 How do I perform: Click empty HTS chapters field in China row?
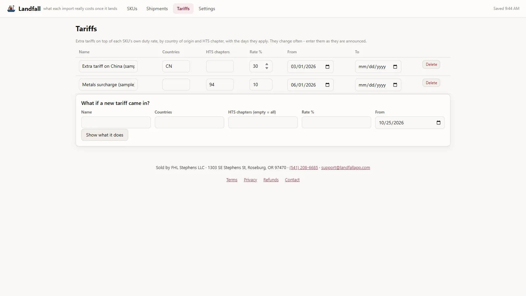tap(220, 66)
